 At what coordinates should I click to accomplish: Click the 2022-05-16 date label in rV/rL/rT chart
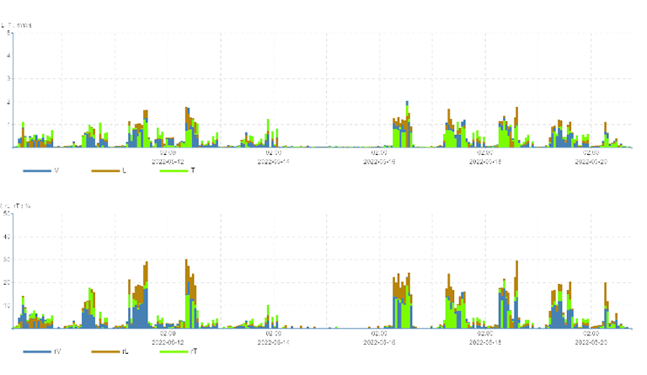(379, 342)
